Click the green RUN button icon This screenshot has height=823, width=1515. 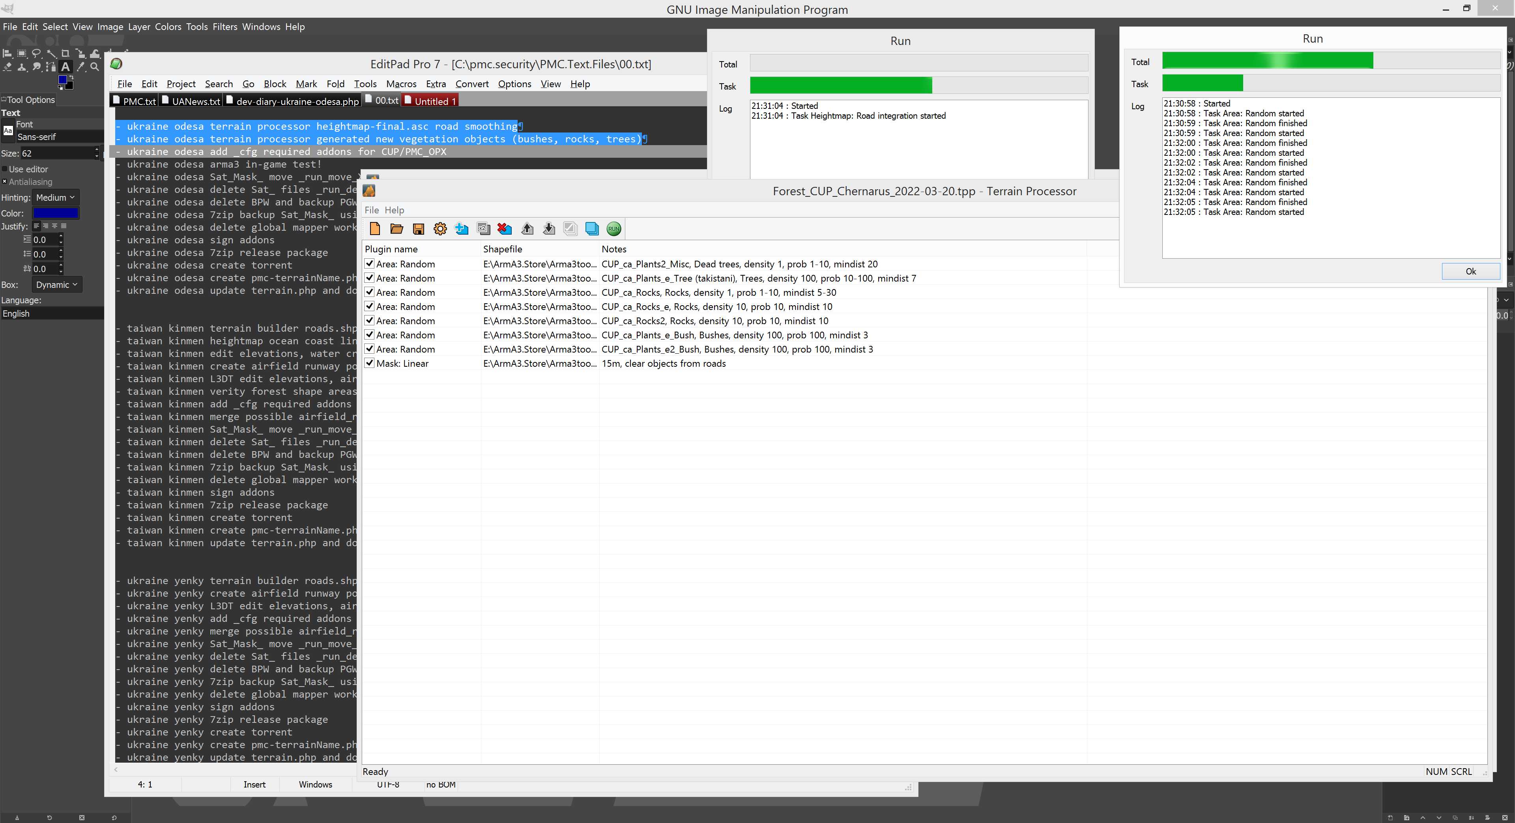pyautogui.click(x=613, y=229)
